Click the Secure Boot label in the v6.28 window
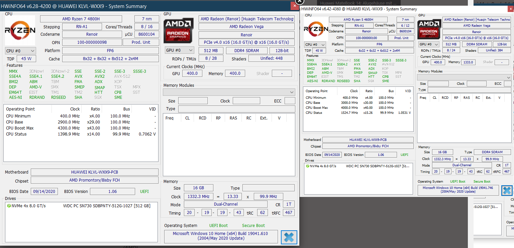The height and width of the screenshot is (248, 514). (x=253, y=226)
